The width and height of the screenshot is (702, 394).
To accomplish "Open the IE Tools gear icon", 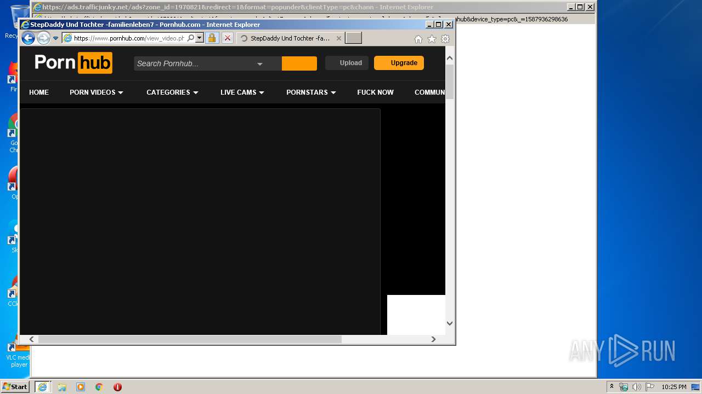I will tap(445, 39).
